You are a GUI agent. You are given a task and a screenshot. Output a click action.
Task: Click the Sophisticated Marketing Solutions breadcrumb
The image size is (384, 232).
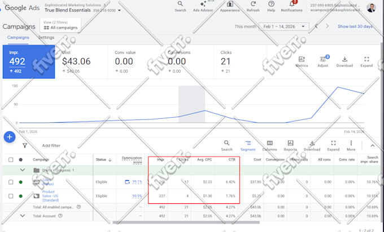click(73, 5)
